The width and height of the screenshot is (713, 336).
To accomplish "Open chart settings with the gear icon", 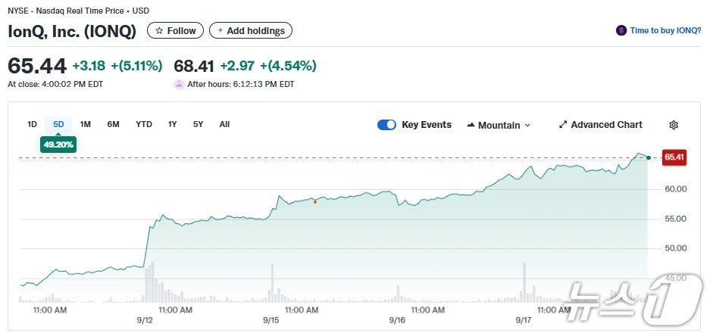I will [674, 125].
